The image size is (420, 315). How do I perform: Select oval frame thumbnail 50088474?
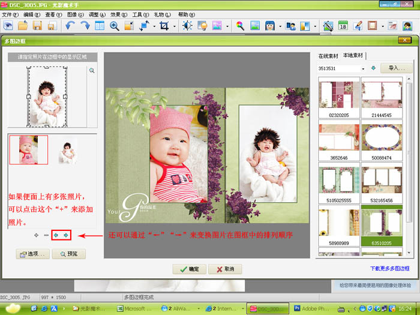click(382, 140)
